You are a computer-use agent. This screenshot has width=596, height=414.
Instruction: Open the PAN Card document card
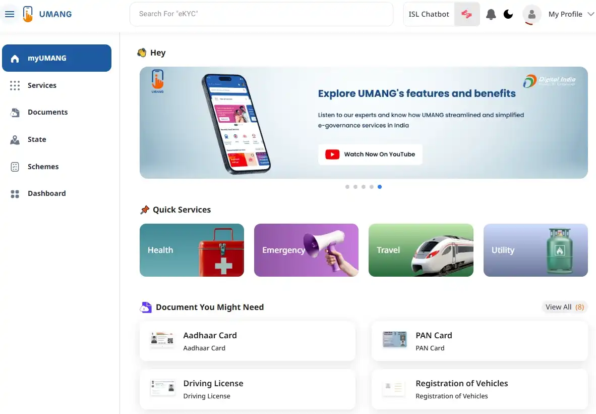coord(480,341)
